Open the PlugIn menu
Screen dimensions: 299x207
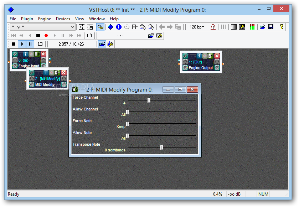27,19
